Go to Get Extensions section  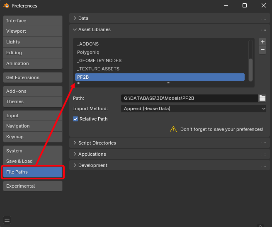coord(32,77)
